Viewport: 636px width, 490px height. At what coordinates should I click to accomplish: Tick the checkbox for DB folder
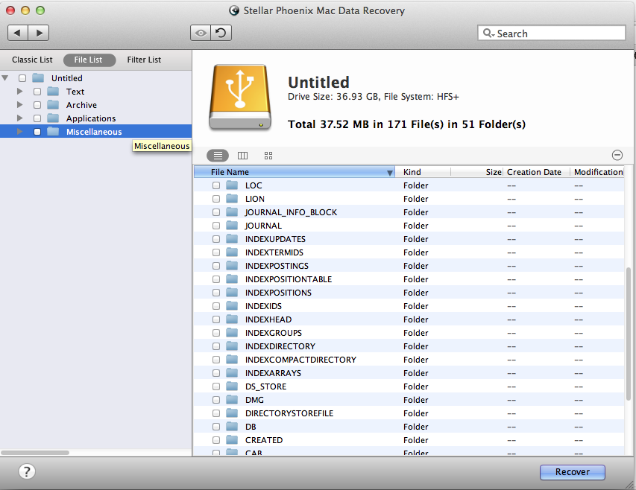pos(216,427)
